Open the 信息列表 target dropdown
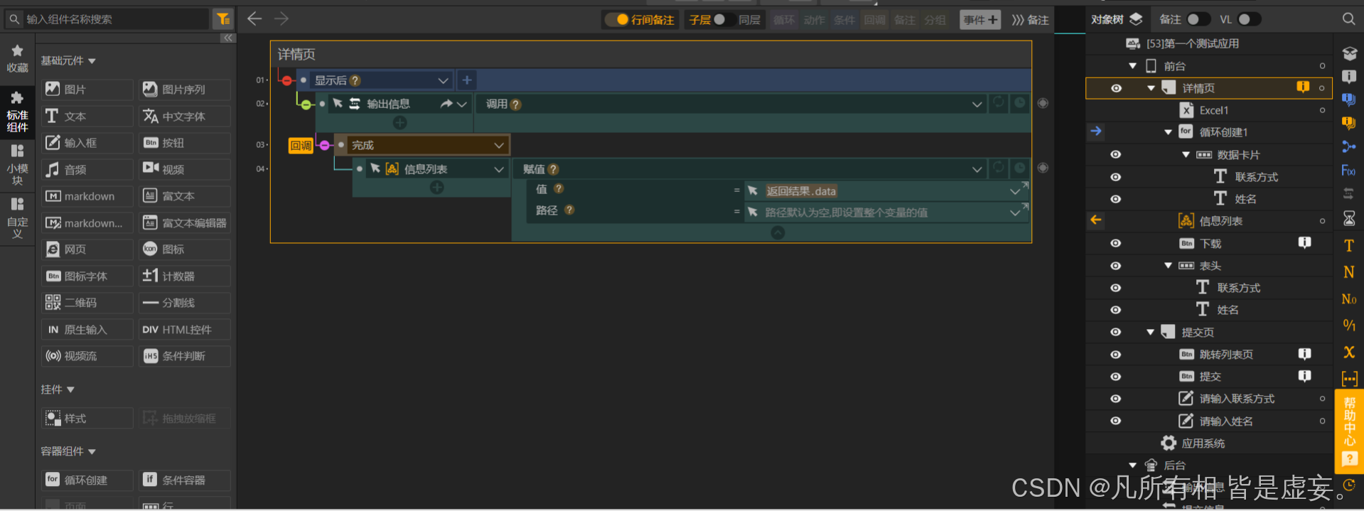This screenshot has height=511, width=1364. [499, 169]
